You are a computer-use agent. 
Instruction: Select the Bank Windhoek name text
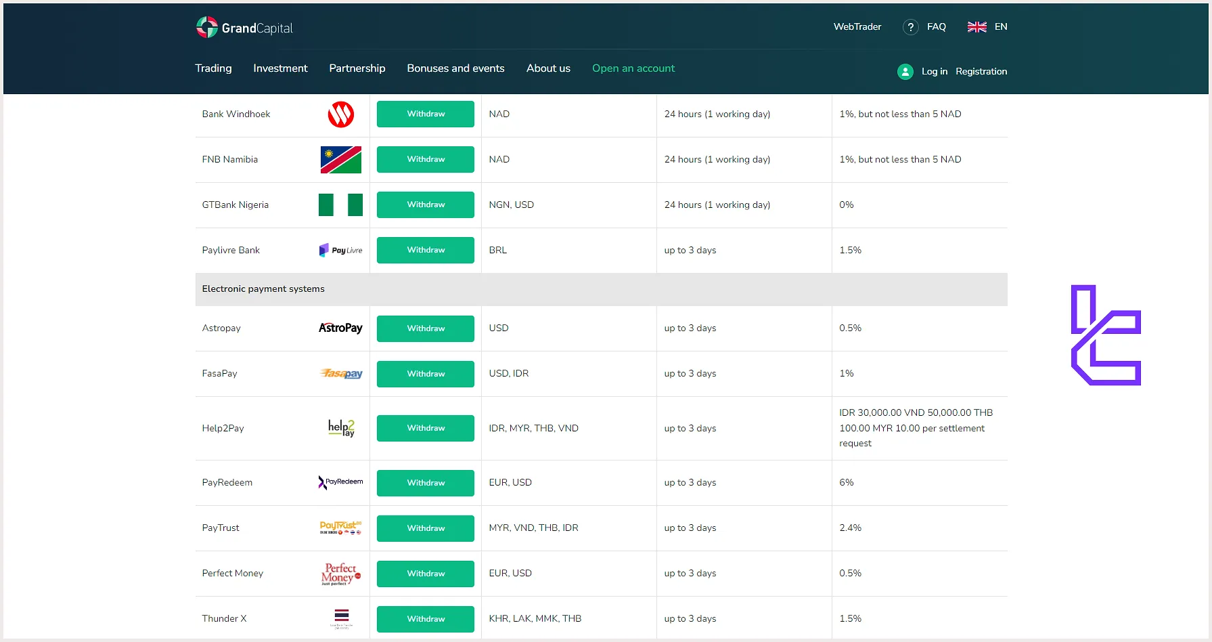(x=235, y=114)
